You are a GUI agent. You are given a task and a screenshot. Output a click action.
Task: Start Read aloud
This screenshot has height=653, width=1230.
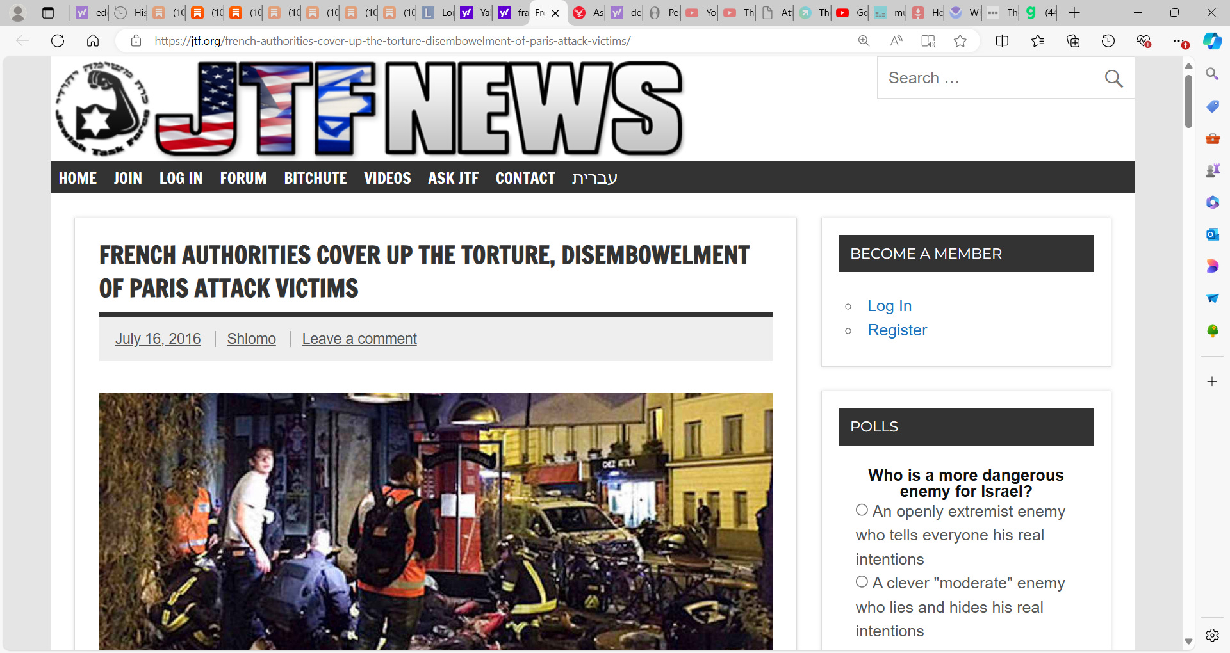point(896,41)
